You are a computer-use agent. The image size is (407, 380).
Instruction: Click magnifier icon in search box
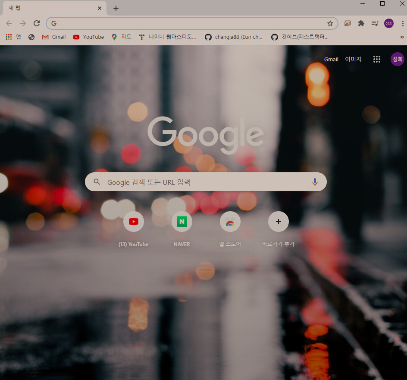click(97, 182)
